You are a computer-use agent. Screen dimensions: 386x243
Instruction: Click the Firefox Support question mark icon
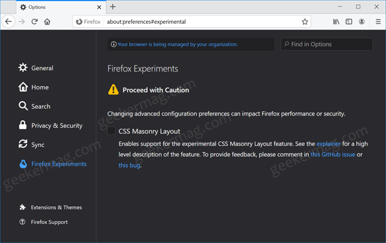[x=23, y=222]
